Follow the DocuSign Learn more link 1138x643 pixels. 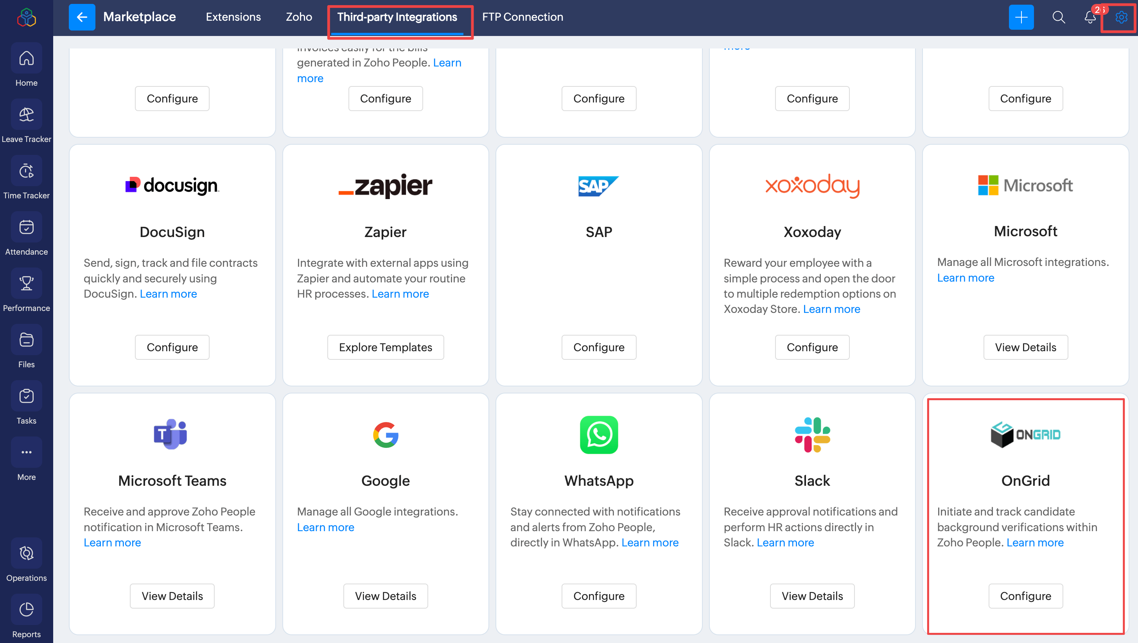point(168,294)
